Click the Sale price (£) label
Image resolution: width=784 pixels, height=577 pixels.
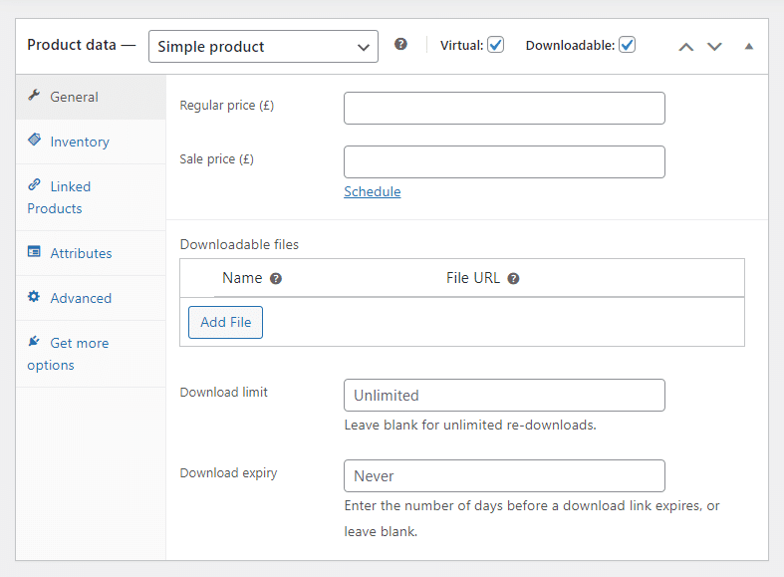(216, 159)
